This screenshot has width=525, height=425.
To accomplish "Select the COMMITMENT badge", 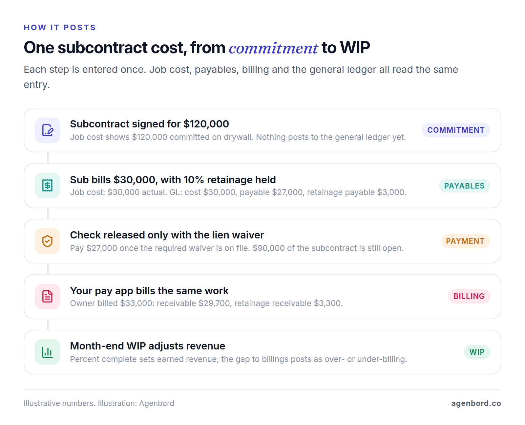I will click(x=456, y=130).
